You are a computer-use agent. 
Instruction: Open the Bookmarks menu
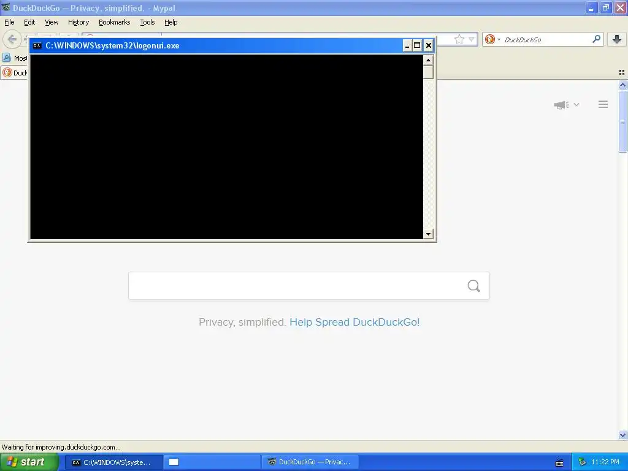(114, 22)
